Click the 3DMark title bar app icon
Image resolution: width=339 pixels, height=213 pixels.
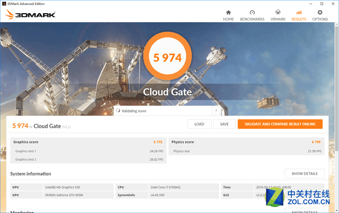click(4, 4)
